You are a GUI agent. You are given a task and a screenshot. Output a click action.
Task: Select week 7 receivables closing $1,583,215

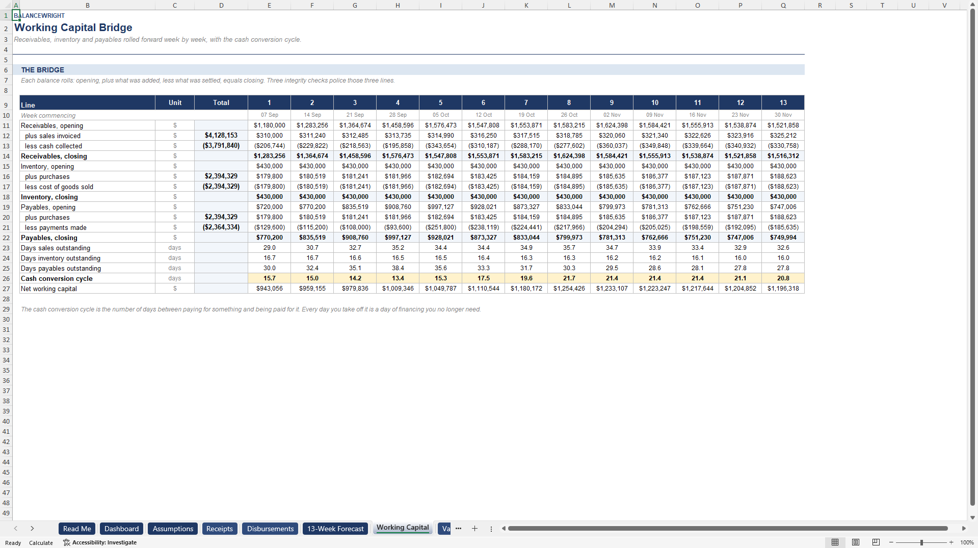coord(526,156)
